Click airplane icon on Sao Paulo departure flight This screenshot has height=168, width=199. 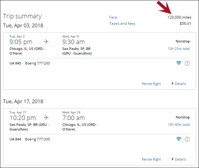point(46,117)
